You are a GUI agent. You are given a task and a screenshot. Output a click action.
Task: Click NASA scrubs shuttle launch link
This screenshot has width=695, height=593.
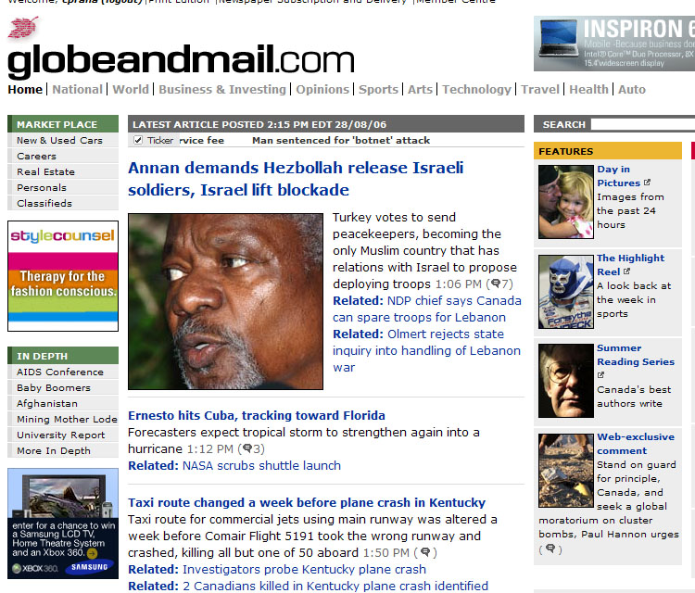(x=261, y=466)
